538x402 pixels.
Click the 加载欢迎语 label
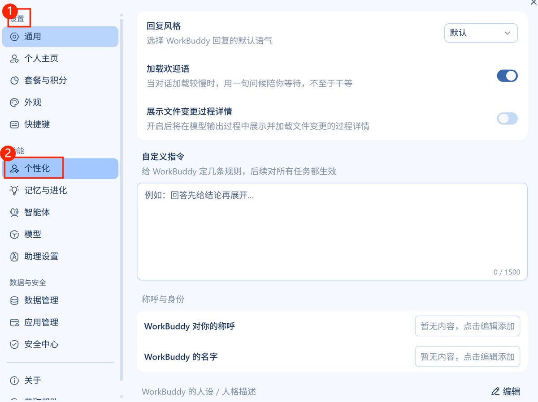[168, 69]
